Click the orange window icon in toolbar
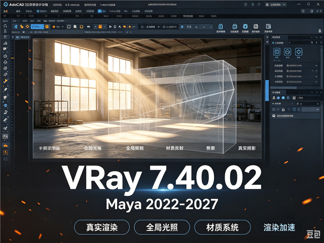The height and width of the screenshot is (243, 324). pyautogui.click(x=100, y=27)
